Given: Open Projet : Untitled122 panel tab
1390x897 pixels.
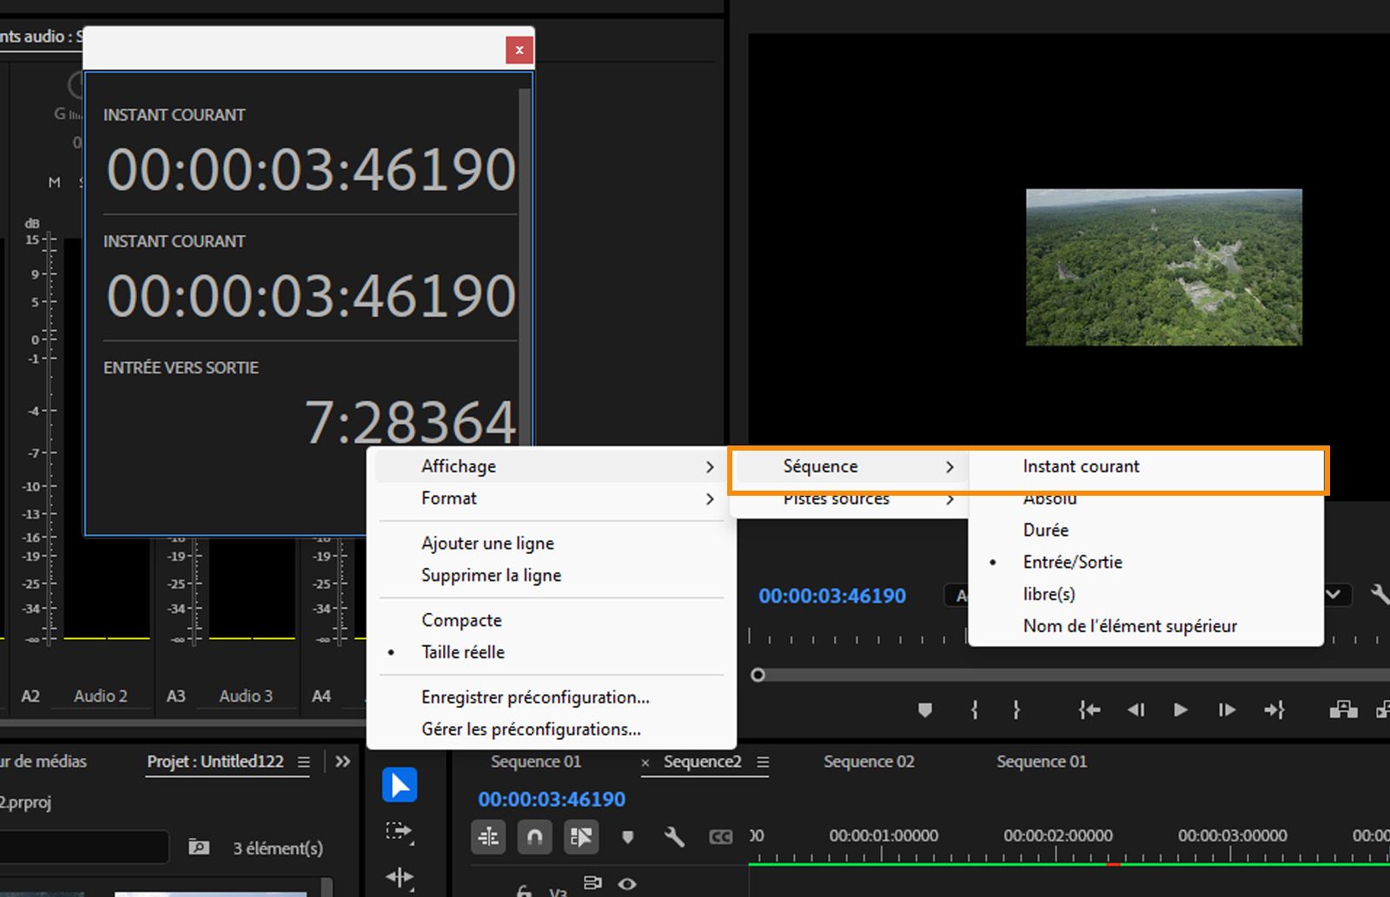Looking at the screenshot, I should [215, 762].
